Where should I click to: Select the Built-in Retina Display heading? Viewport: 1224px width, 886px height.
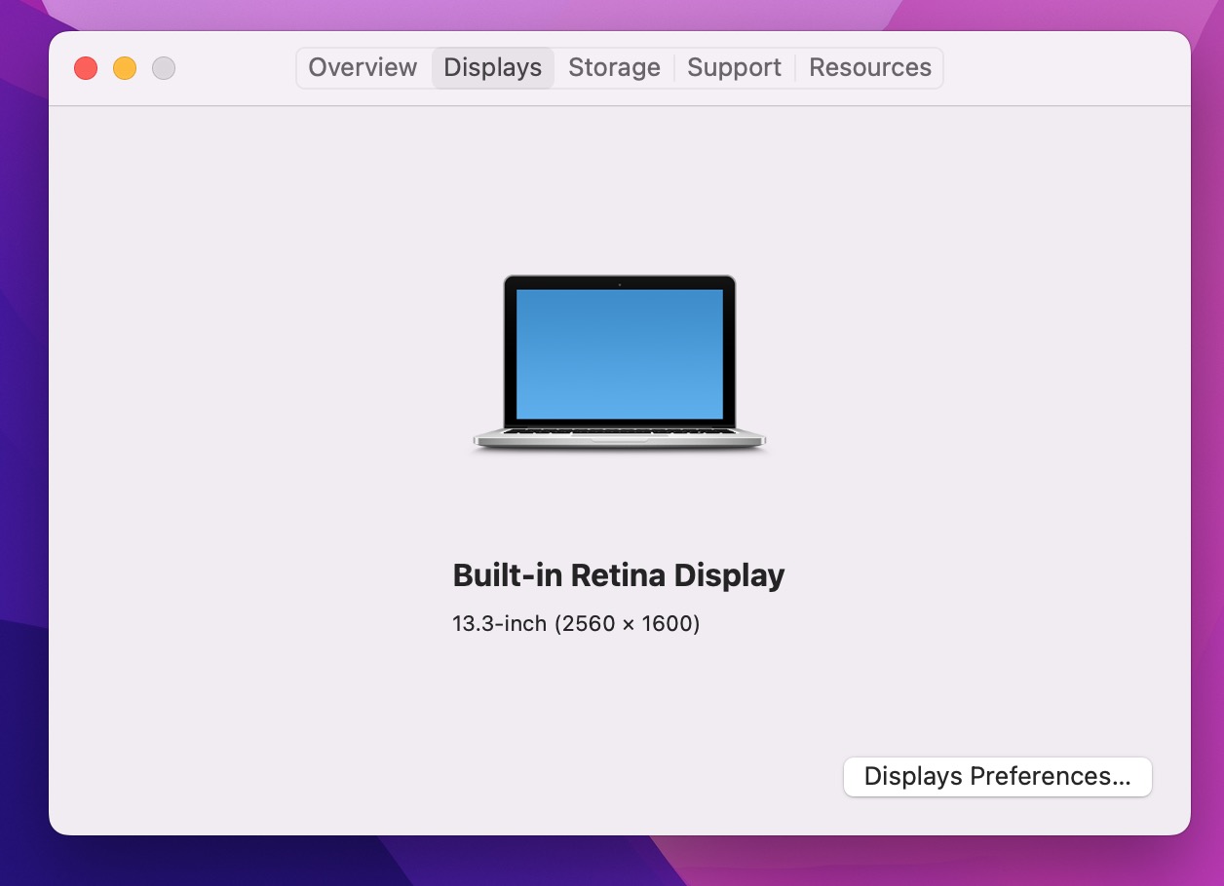point(618,575)
